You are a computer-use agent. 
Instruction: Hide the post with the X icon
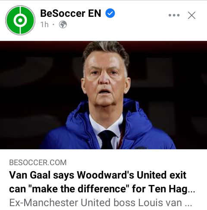191,15
